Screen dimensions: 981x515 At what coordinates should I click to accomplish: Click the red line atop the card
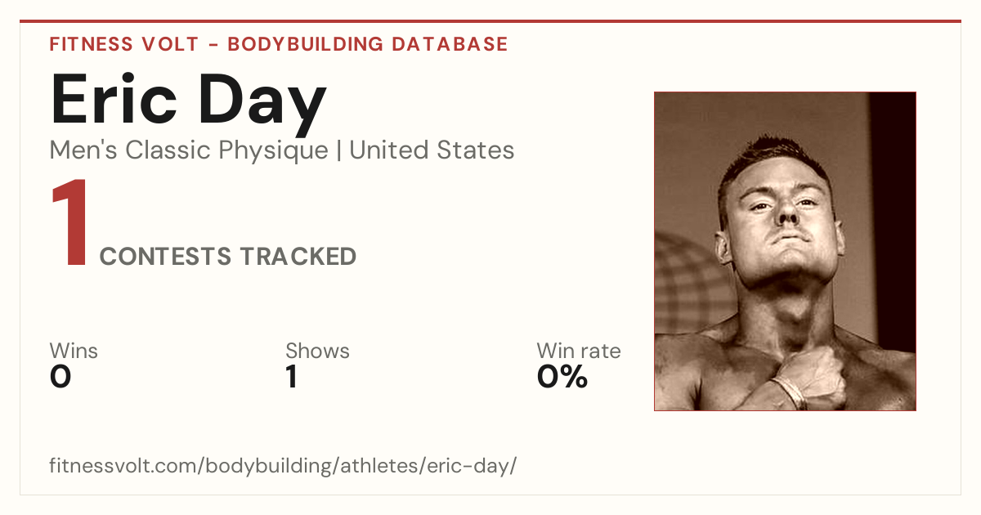pyautogui.click(x=490, y=21)
